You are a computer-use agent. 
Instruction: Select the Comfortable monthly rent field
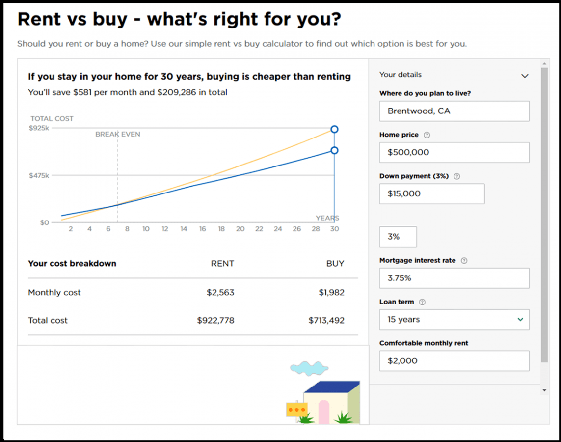pyautogui.click(x=454, y=360)
